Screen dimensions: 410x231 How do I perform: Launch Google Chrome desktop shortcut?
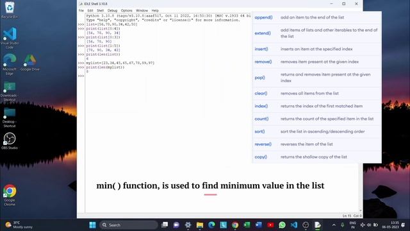(10, 195)
